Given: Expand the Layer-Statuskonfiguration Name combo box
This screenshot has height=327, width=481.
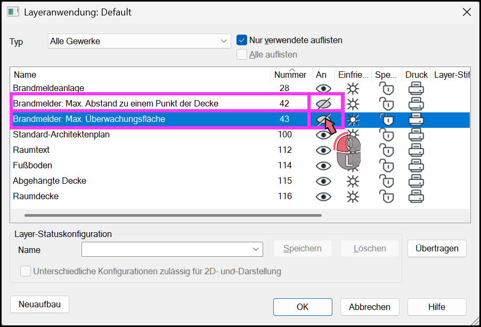Looking at the screenshot, I should pos(172,249).
